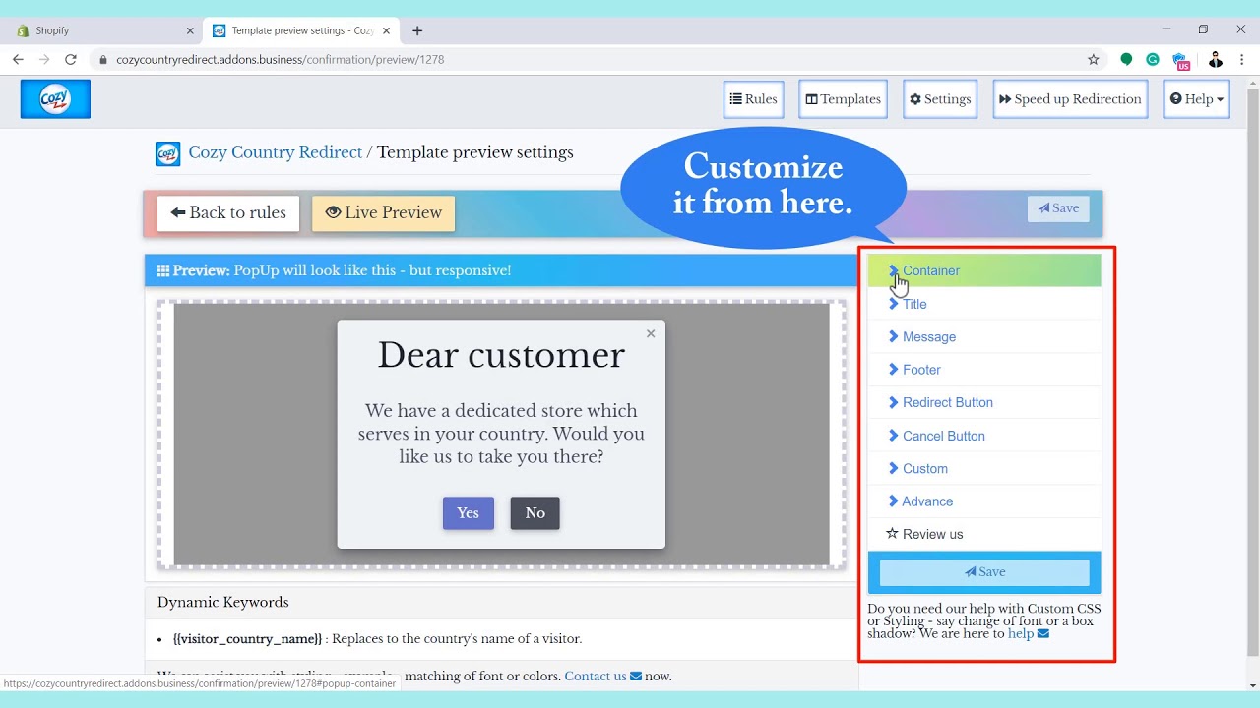The image size is (1260, 708).
Task: Click the Cozy logo in header
Action: [x=55, y=99]
